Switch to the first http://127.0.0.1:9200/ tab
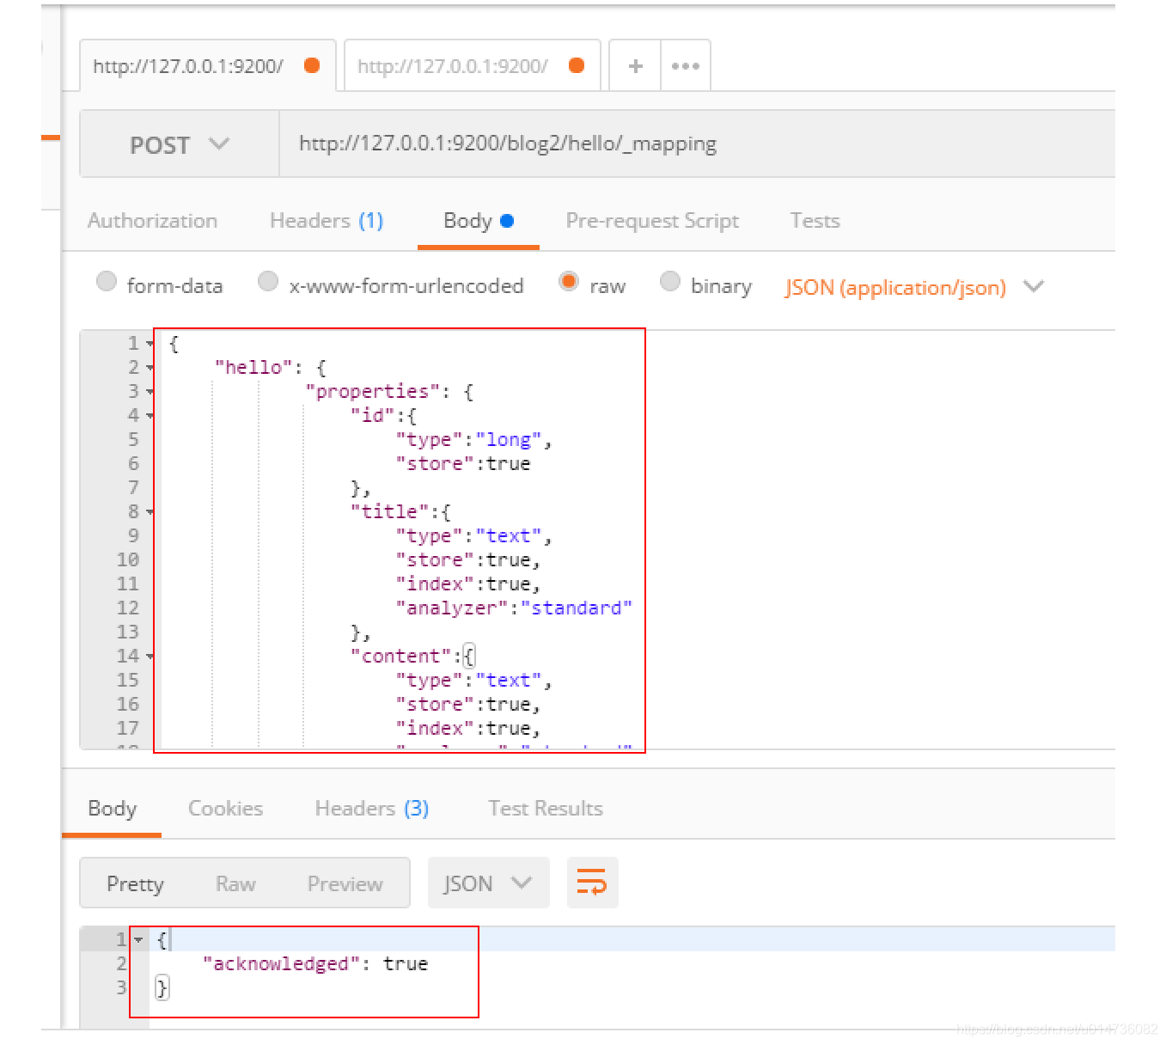The image size is (1166, 1045). [x=207, y=66]
